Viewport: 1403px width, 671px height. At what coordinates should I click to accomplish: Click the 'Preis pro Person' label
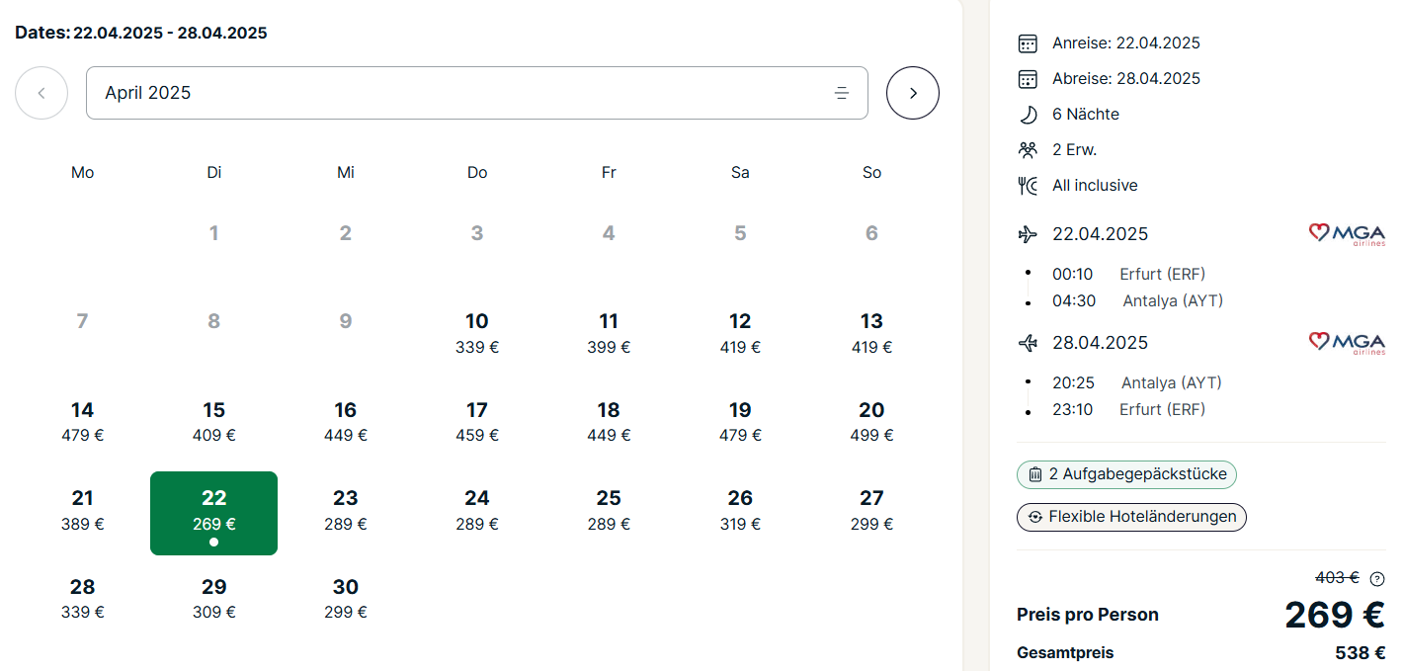coord(1088,615)
